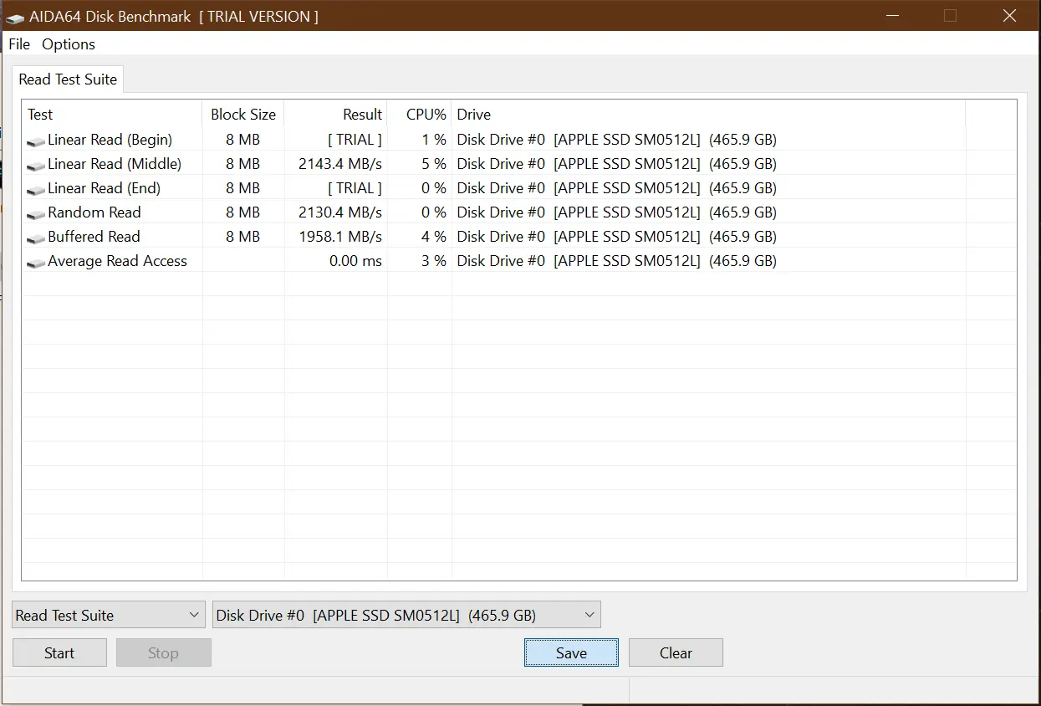This screenshot has height=706, width=1041.
Task: Close the AIDA64 Disk Benchmark window
Action: pos(1009,15)
